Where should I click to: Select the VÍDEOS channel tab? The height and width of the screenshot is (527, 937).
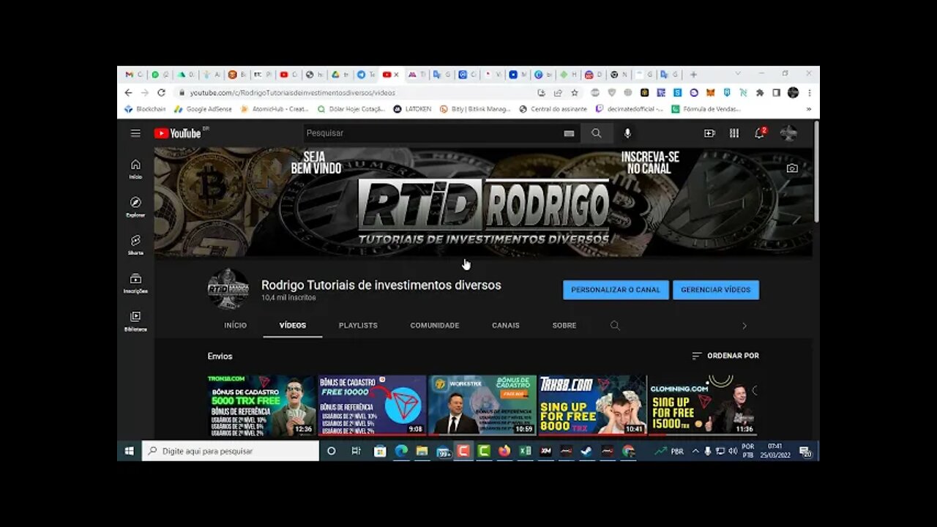pos(293,326)
